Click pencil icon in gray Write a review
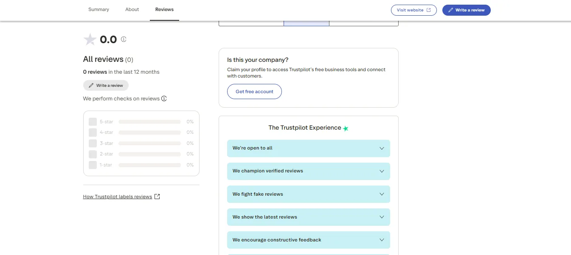Image resolution: width=571 pixels, height=255 pixels. [91, 86]
